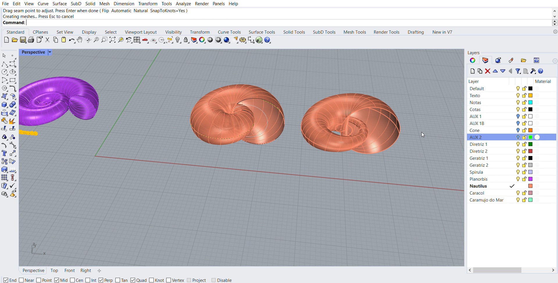
Task: Open Options with the gear icon in toolbar
Action: click(243, 40)
